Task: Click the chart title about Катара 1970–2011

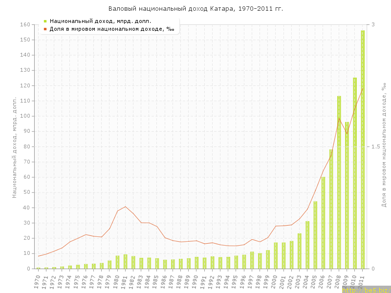Action: (195, 9)
